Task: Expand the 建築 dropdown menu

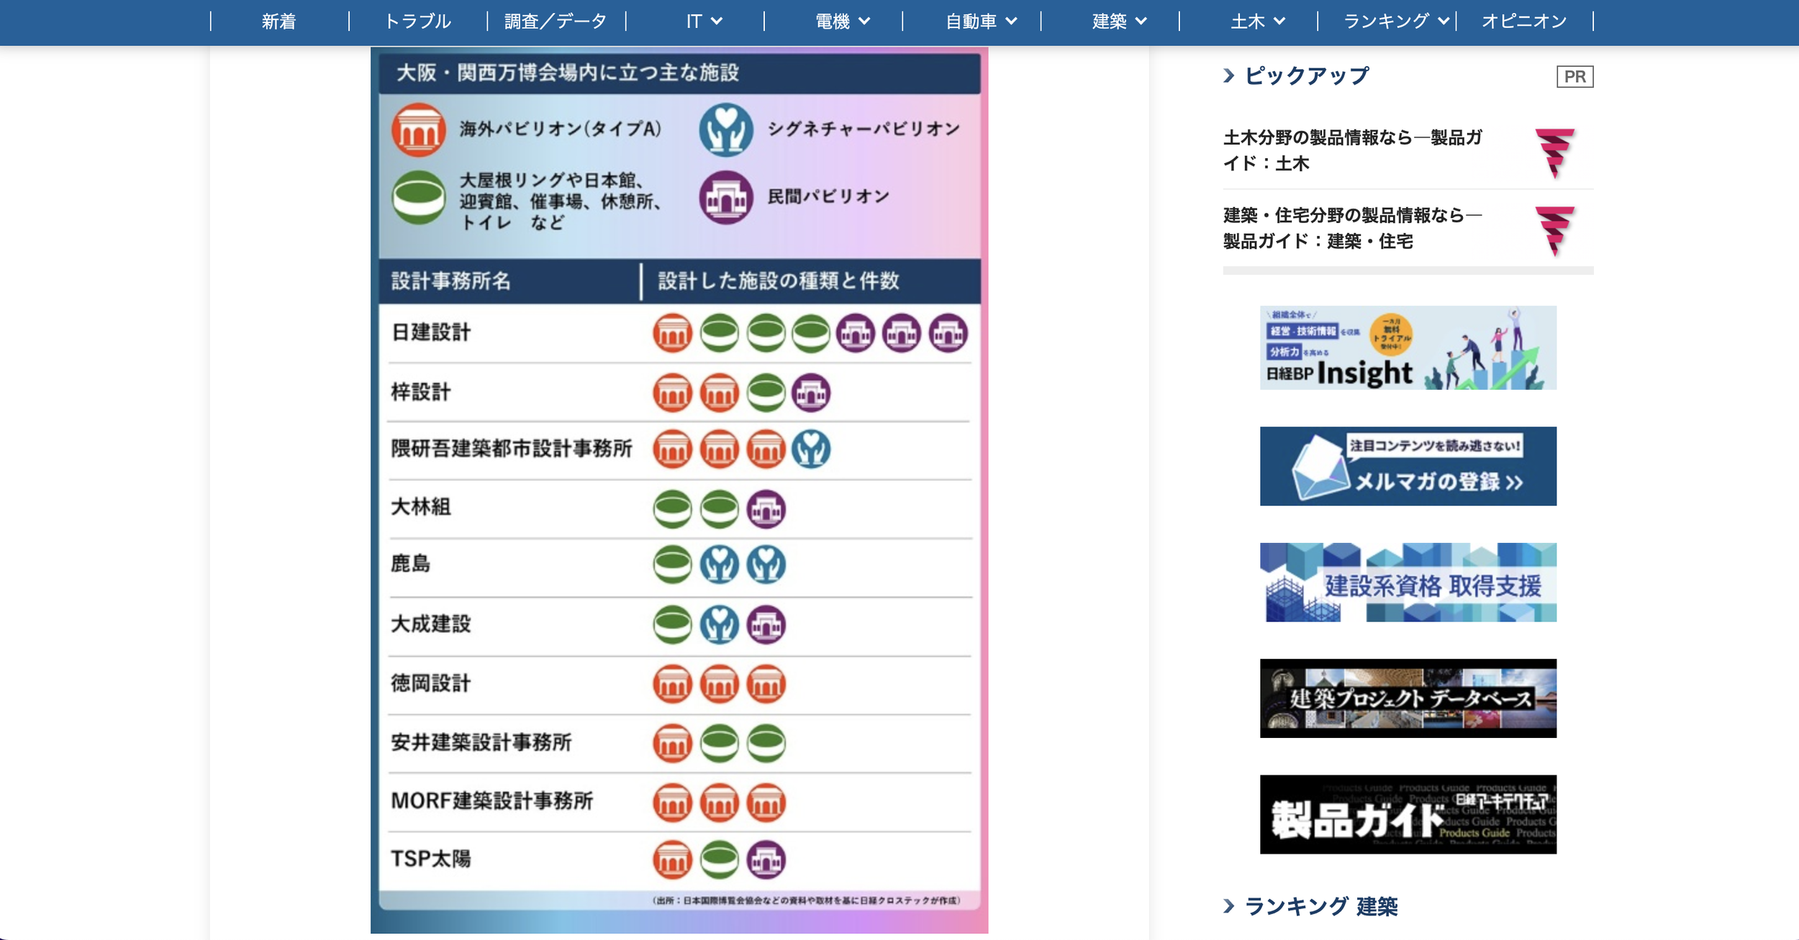Action: click(x=1119, y=22)
